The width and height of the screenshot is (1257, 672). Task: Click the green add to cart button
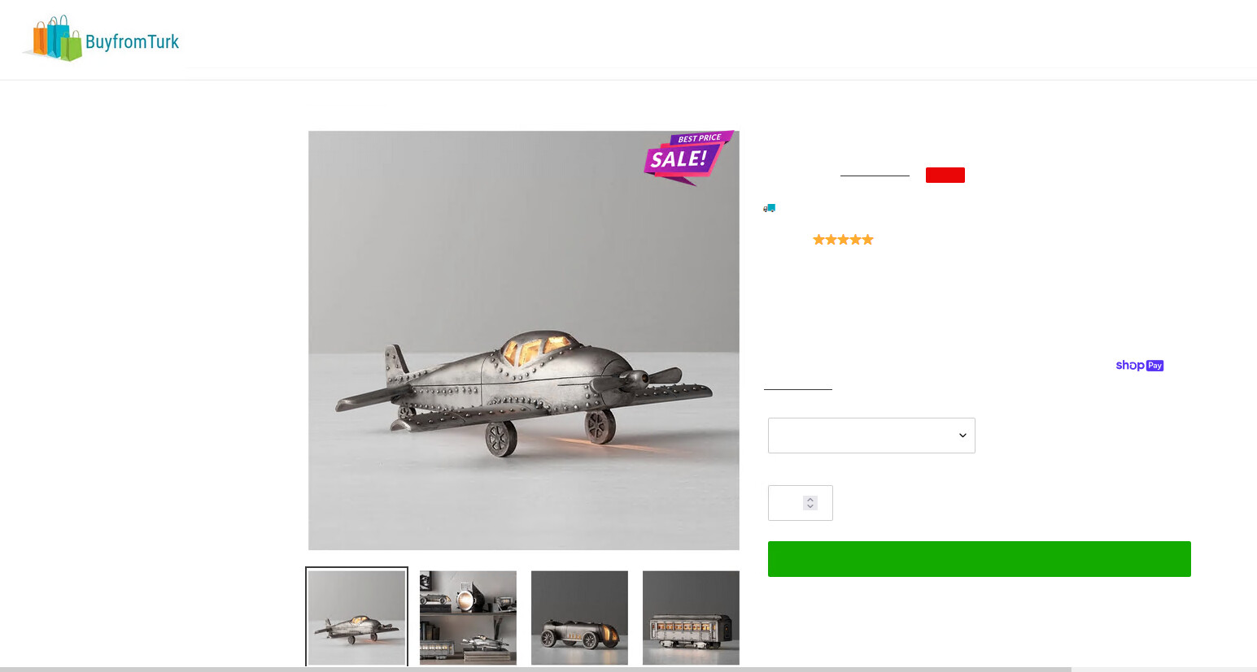[980, 559]
